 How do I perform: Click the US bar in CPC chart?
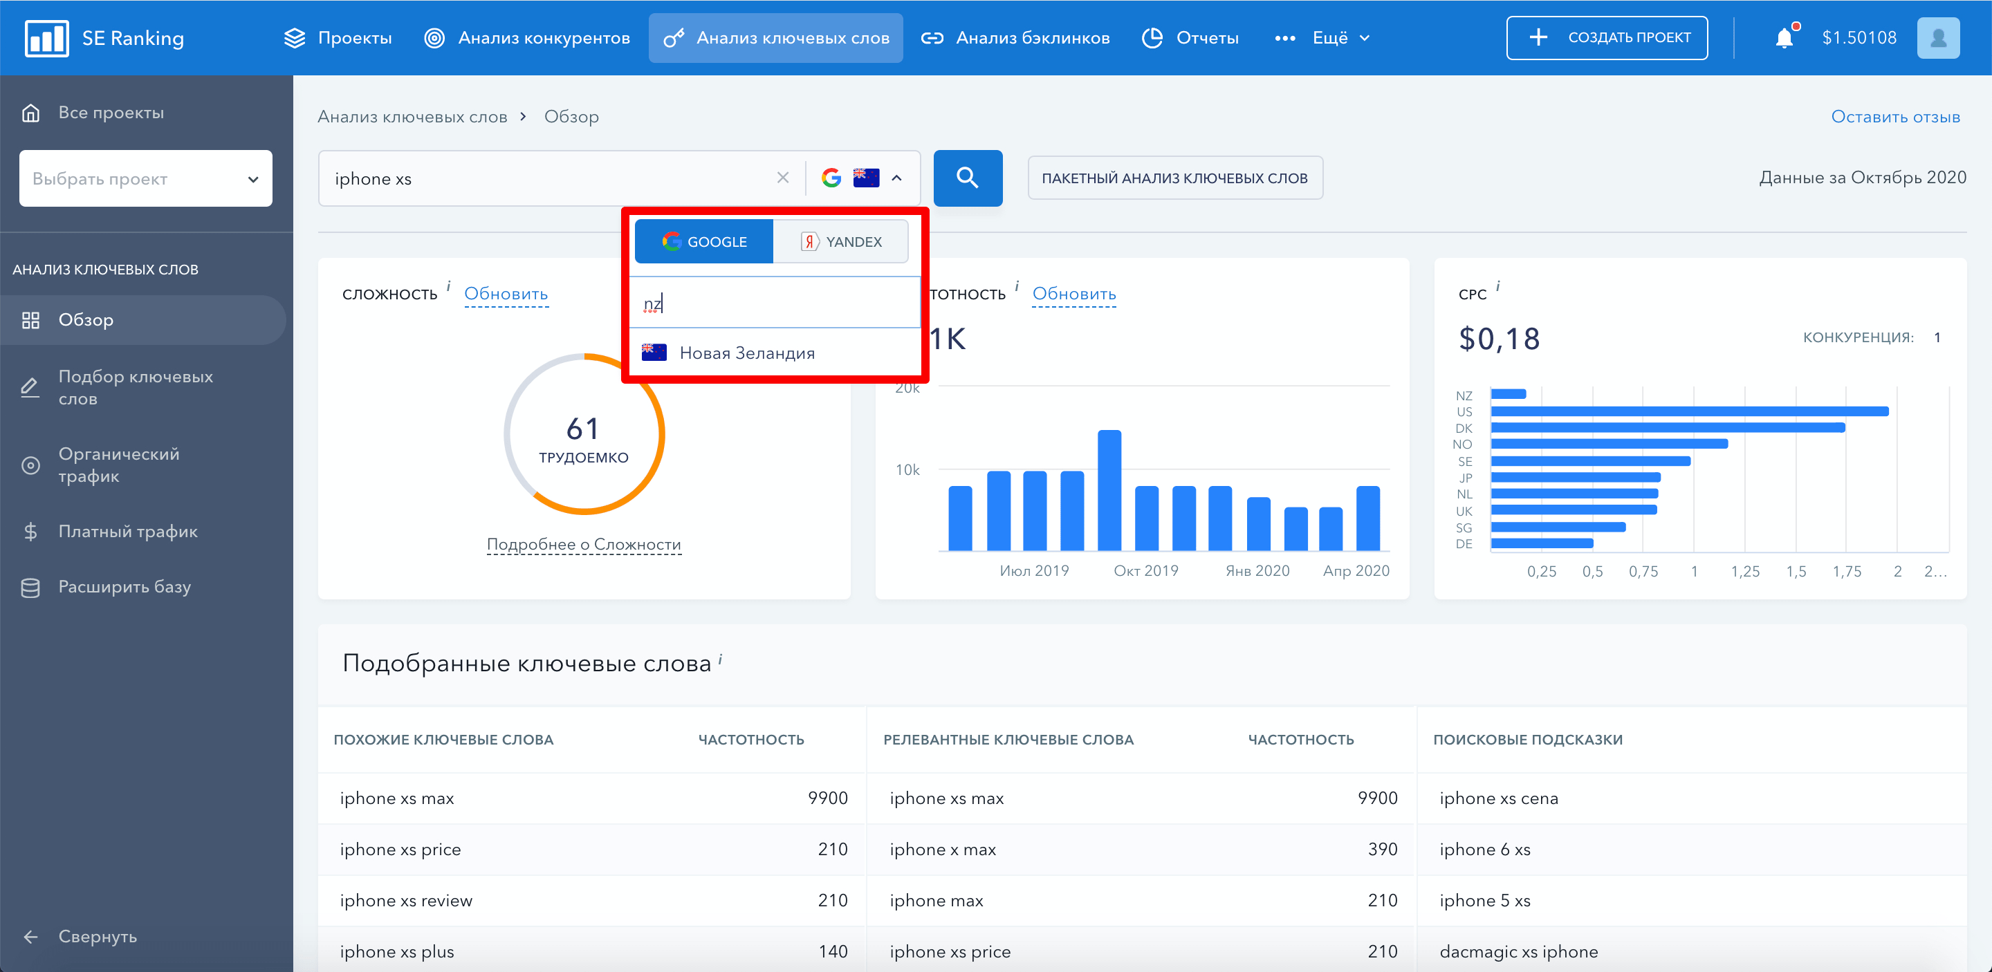click(1689, 411)
